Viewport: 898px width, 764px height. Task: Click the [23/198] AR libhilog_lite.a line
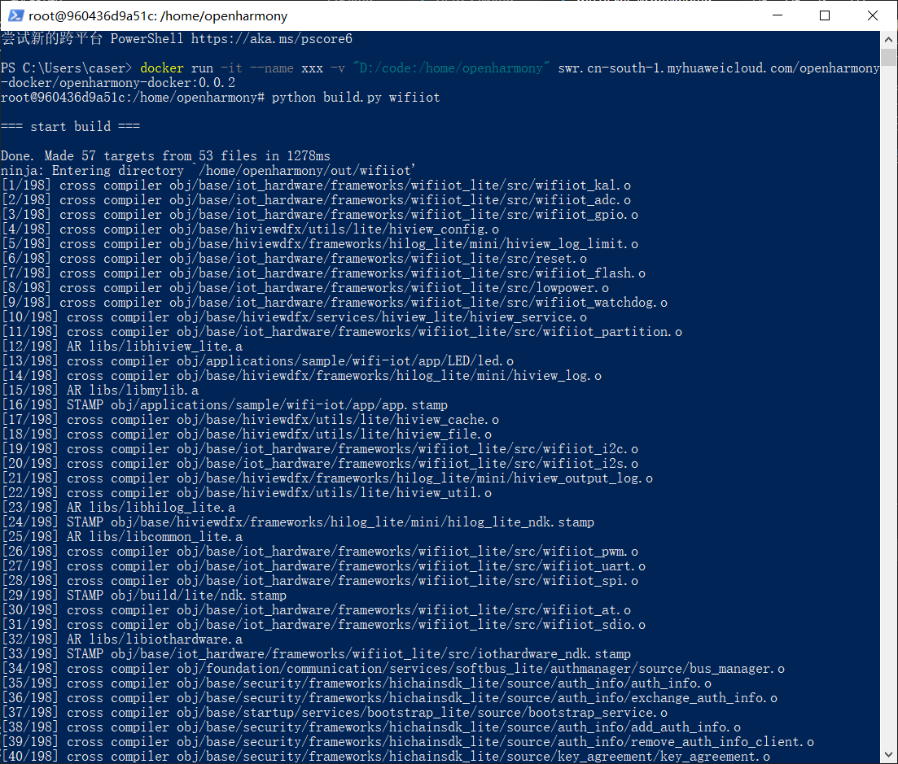(x=118, y=508)
